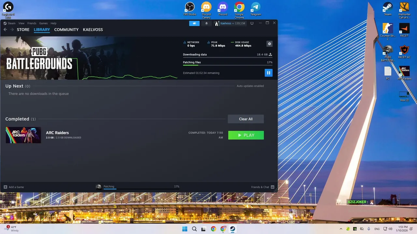This screenshot has height=234, width=417.
Task: Play ARC Raiders
Action: (x=246, y=135)
